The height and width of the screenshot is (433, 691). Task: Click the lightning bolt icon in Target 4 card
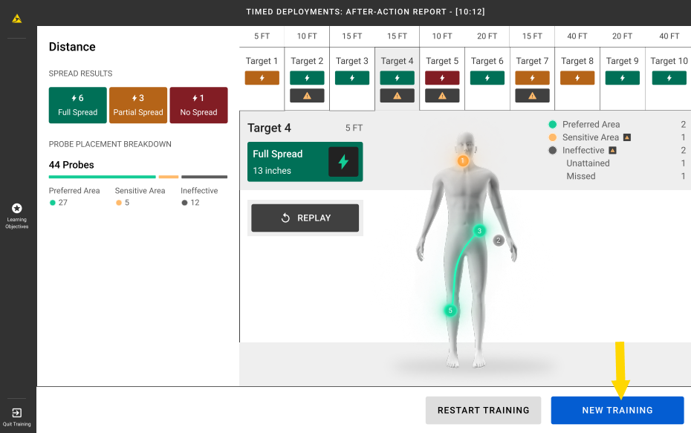tap(343, 162)
